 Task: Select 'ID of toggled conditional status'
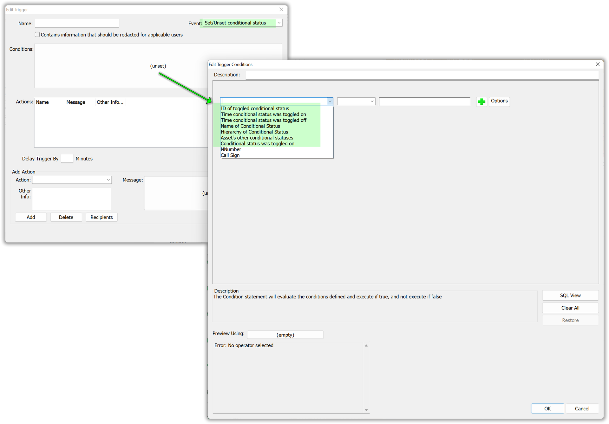point(255,108)
